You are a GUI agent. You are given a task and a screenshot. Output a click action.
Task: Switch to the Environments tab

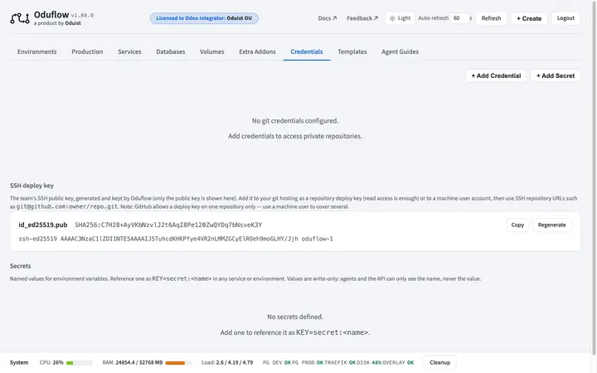coord(37,51)
